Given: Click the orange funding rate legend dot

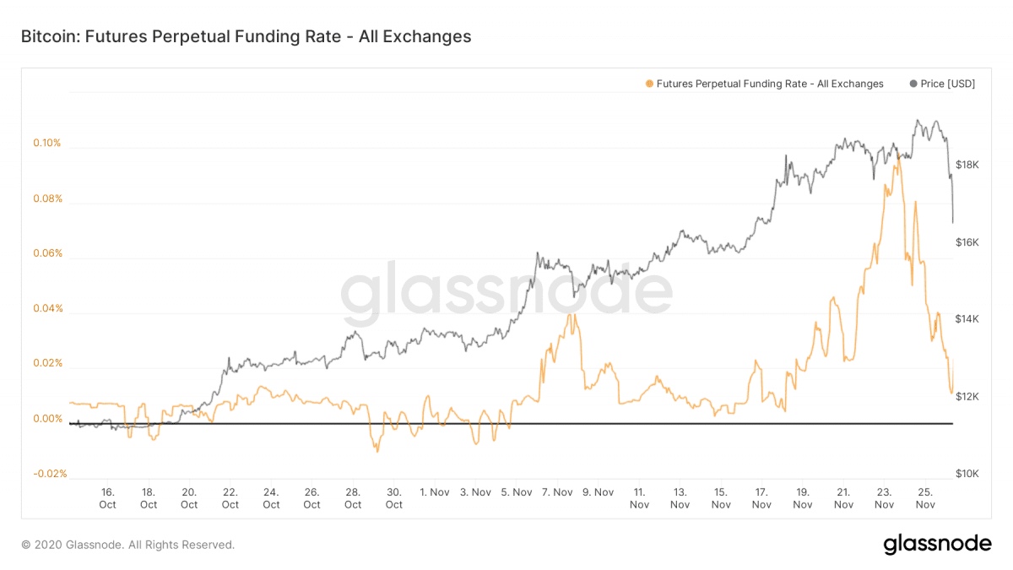Looking at the screenshot, I should point(648,84).
